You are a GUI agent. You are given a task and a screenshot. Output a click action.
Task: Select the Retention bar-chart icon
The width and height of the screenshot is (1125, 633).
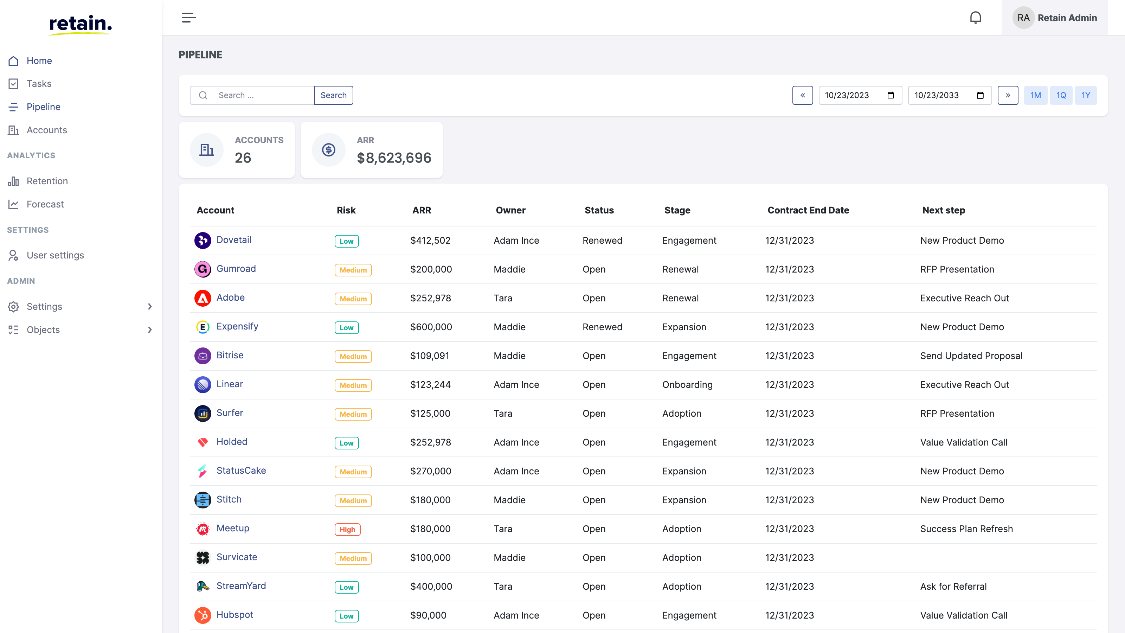[13, 181]
